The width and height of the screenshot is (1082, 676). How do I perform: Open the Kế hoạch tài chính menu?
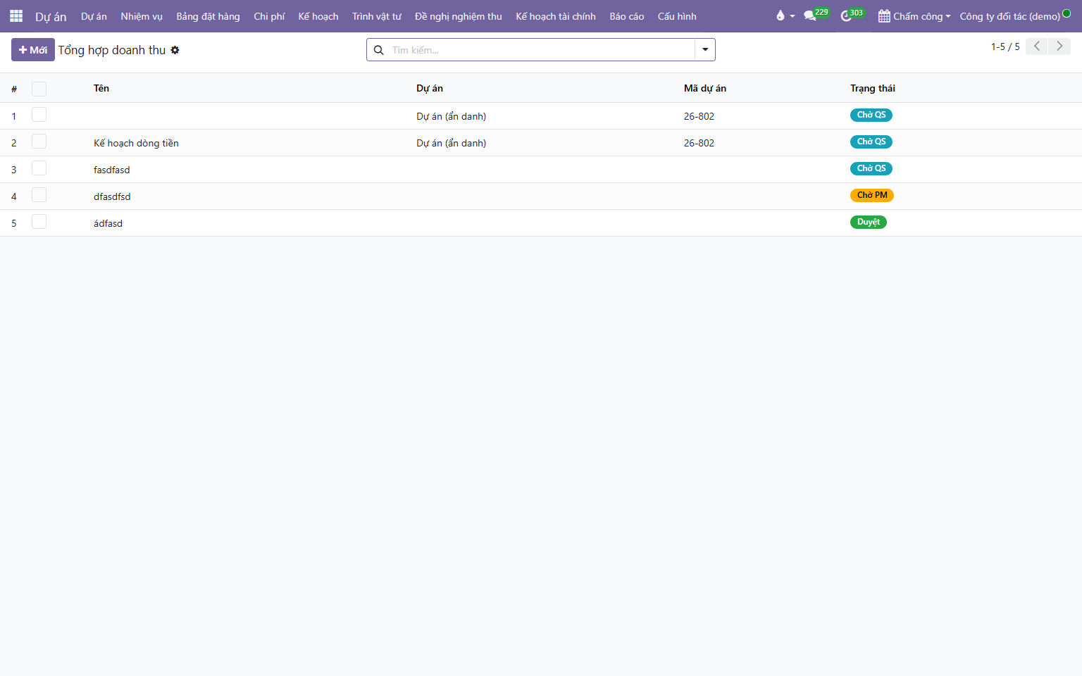tap(556, 16)
